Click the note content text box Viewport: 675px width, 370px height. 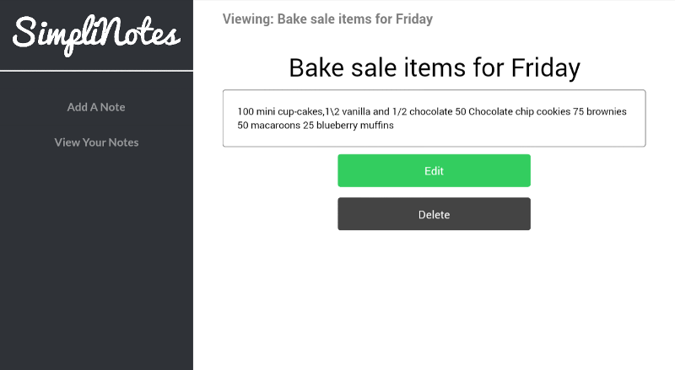pos(434,118)
